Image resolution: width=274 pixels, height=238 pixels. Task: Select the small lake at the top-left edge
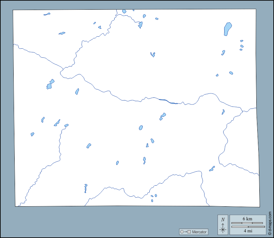[47, 14]
